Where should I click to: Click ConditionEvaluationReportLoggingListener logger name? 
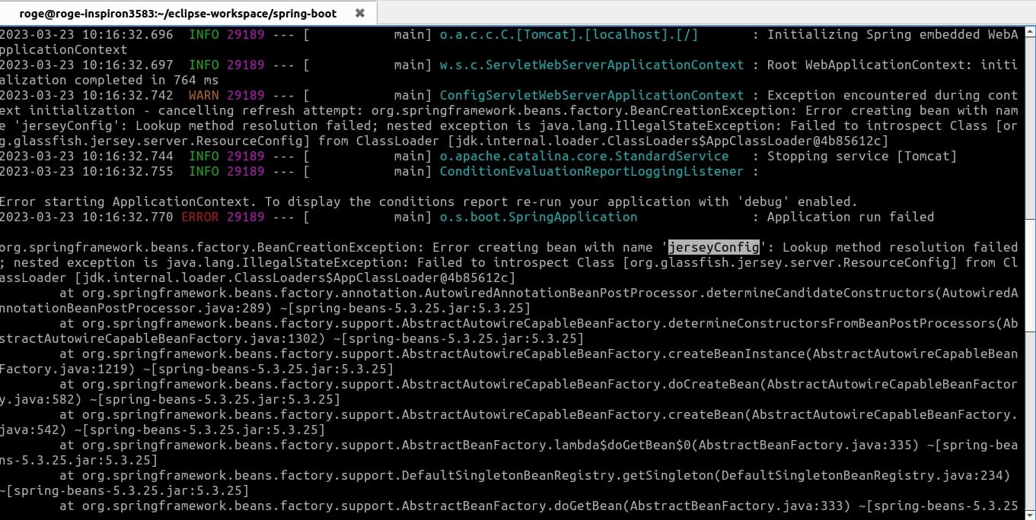(x=591, y=171)
